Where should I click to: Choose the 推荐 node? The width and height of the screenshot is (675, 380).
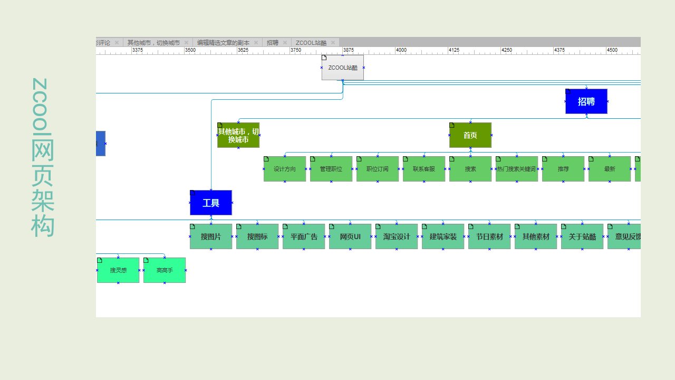563,169
